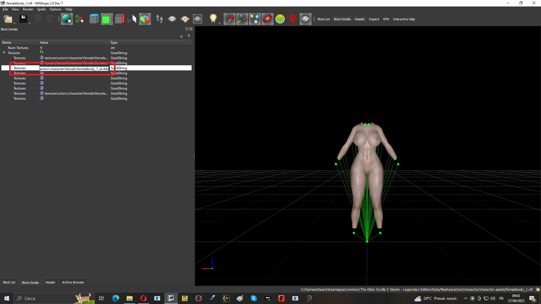This screenshot has height=304, width=541.
Task: Click the Inspect toolbar button
Action: (x=374, y=19)
